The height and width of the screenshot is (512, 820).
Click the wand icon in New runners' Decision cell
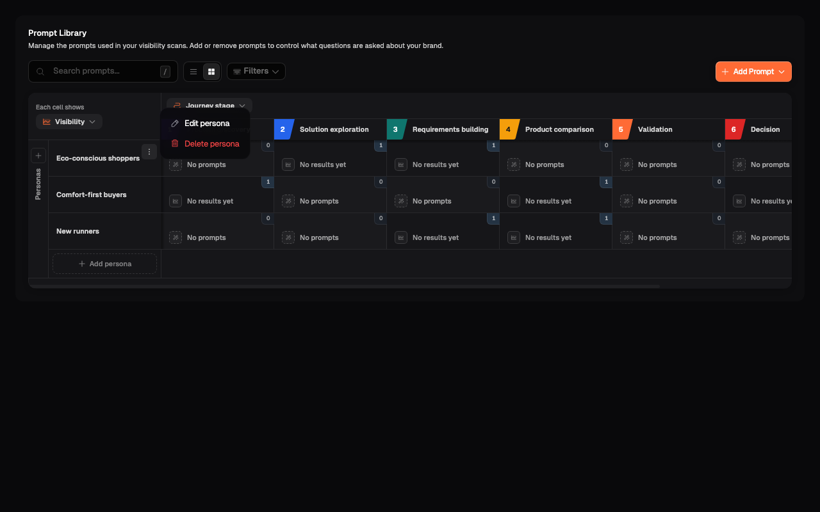(739, 237)
